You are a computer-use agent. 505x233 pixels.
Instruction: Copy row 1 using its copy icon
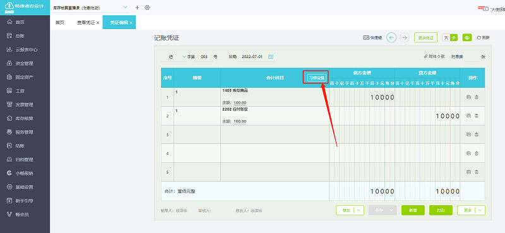(x=469, y=97)
